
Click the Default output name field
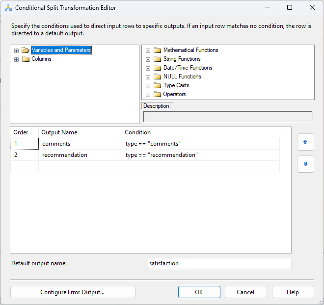click(x=219, y=263)
